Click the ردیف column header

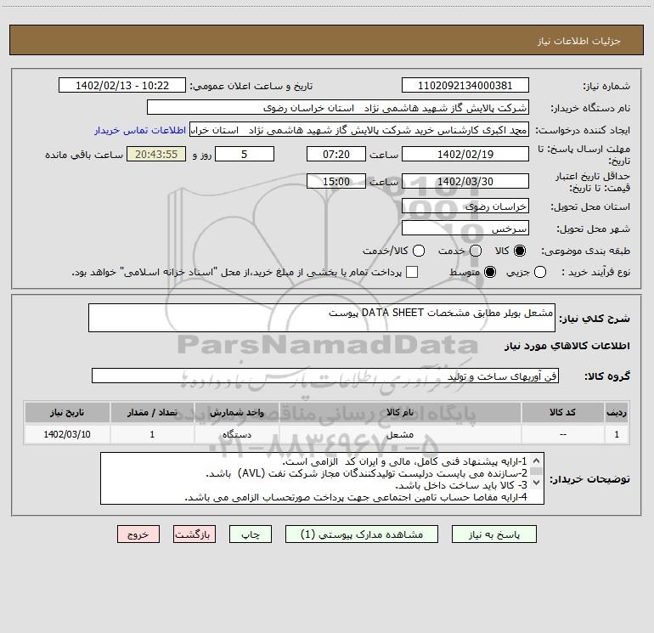(617, 412)
